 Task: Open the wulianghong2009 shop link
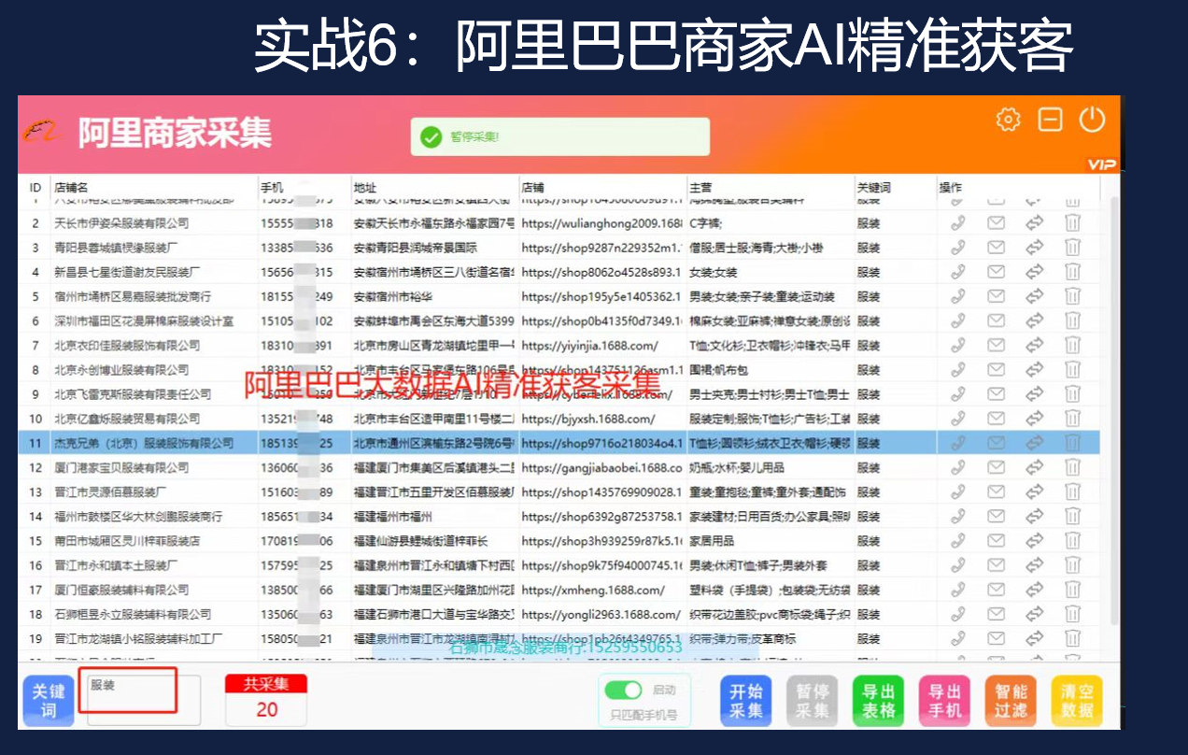(602, 223)
